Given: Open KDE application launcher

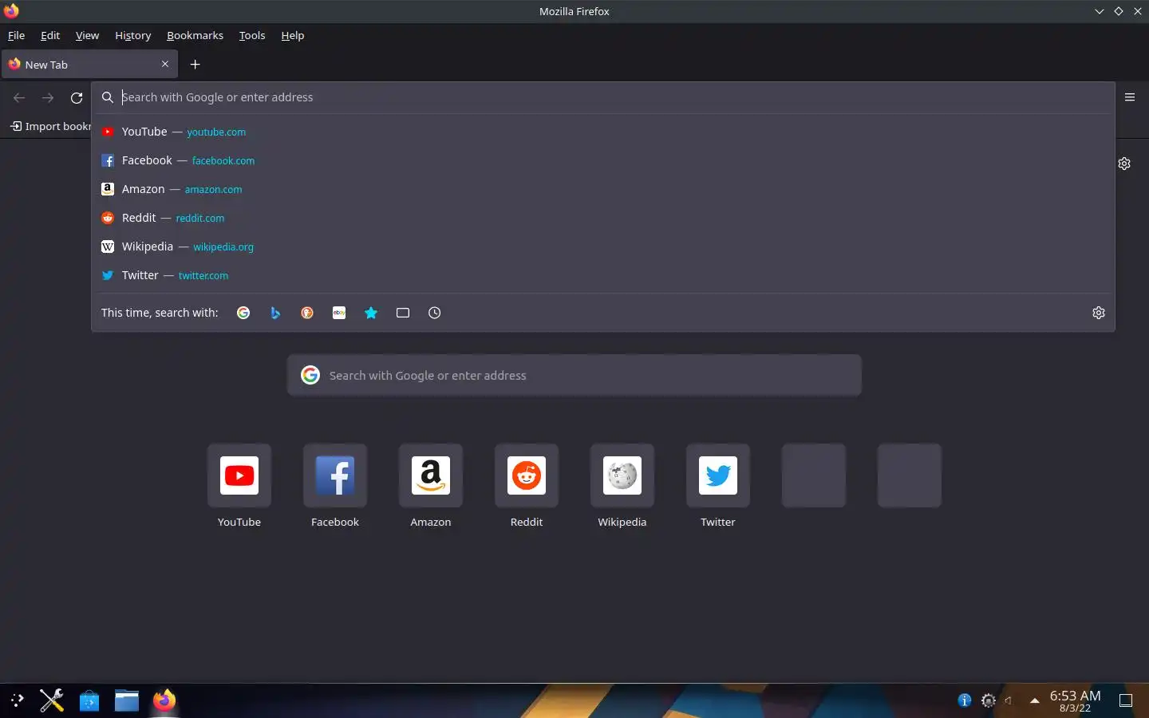Looking at the screenshot, I should coord(18,700).
